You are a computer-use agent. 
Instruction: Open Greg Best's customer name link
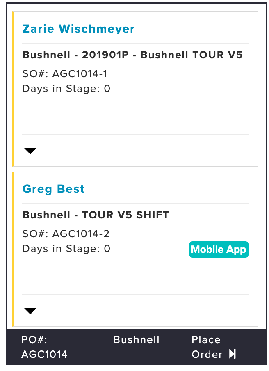53,189
